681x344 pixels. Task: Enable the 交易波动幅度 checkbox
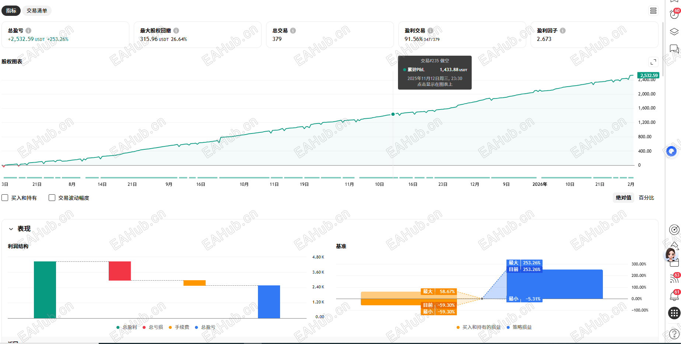click(52, 198)
